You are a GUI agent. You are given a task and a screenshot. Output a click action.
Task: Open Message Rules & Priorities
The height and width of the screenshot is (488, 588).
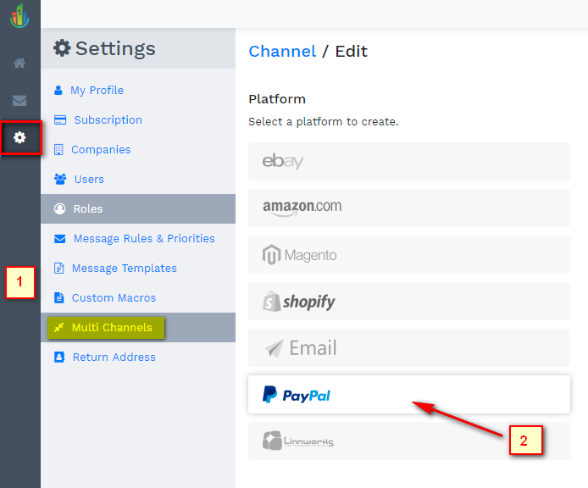[x=144, y=239]
